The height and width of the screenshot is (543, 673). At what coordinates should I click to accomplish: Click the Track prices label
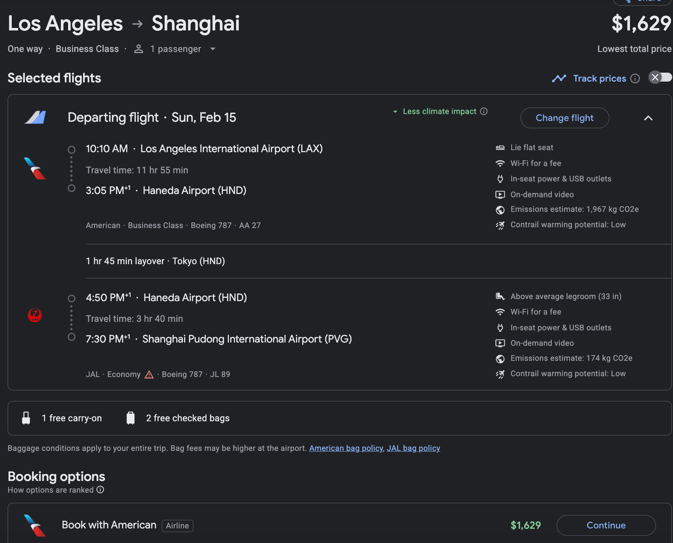point(599,78)
